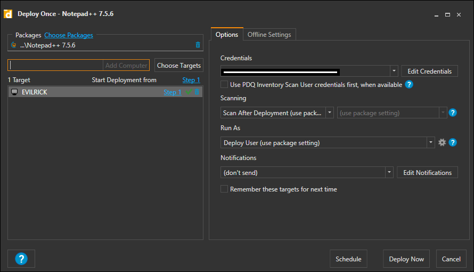This screenshot has width=474, height=272.
Task: Click the green checkmark on EVILRICK row
Action: click(x=189, y=92)
